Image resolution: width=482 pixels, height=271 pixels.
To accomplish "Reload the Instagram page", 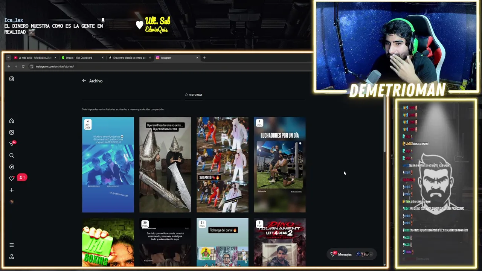I will [x=23, y=67].
